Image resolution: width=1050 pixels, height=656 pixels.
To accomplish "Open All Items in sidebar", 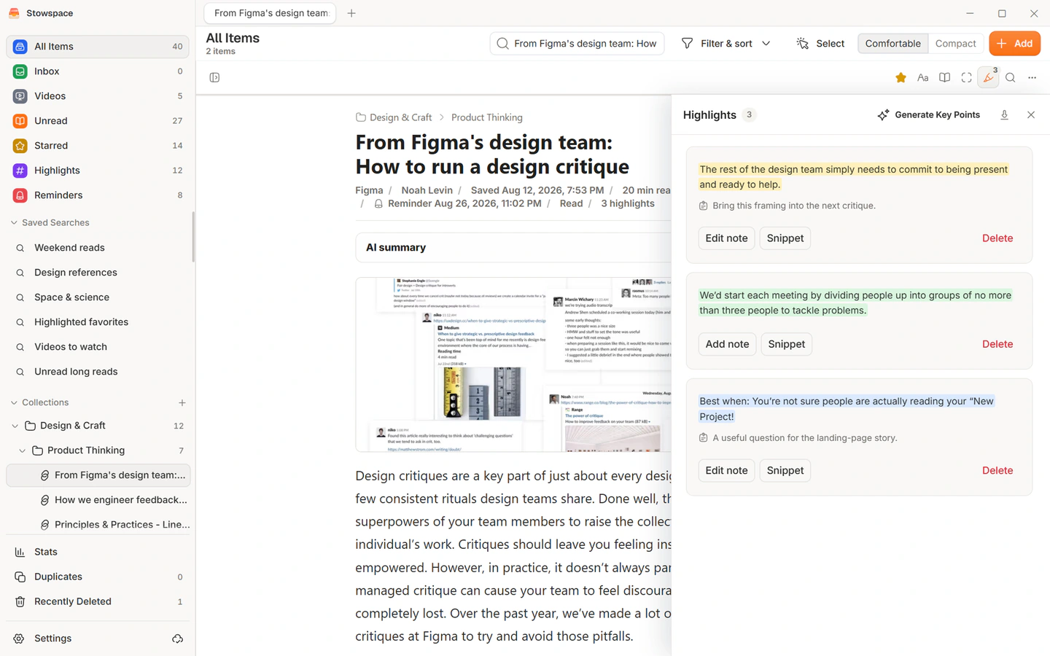I will tap(98, 46).
